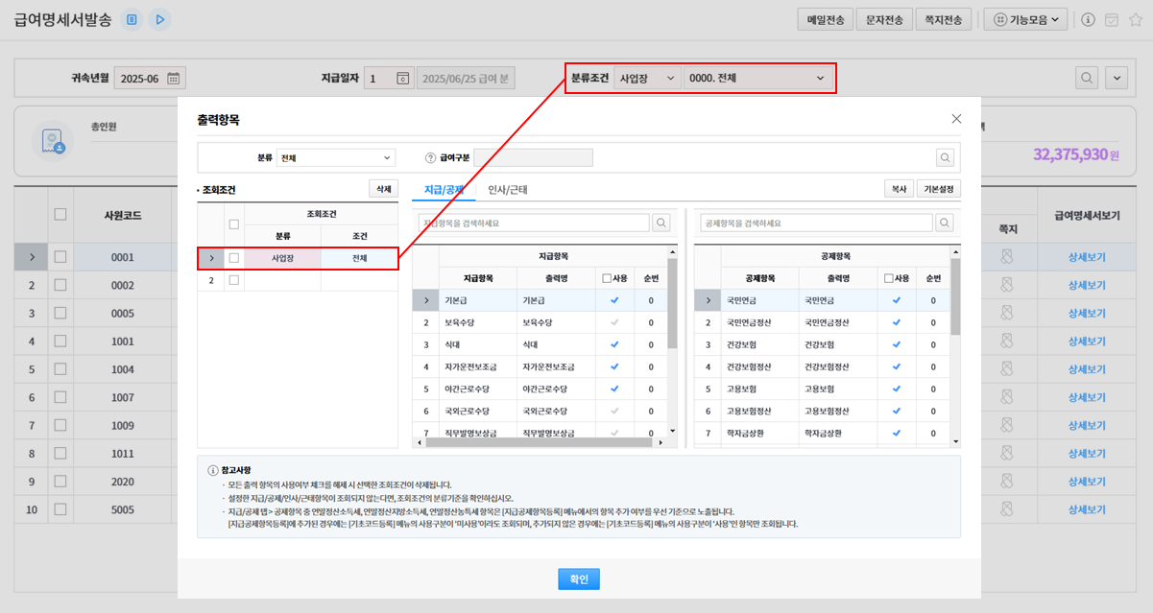Click the 쪽지 icon for employee 1001
This screenshot has width=1153, height=613.
[1007, 341]
